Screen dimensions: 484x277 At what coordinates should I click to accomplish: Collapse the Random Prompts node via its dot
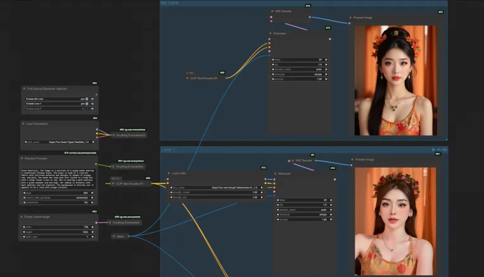(x=23, y=159)
